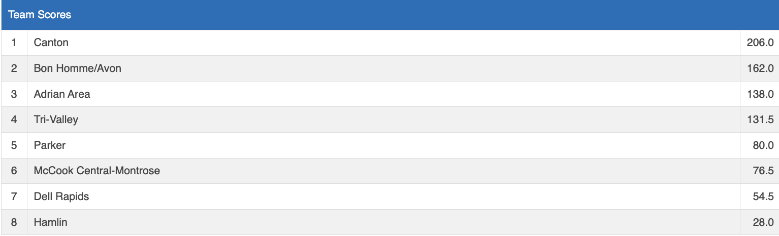Click the 80.0 score for Parker
Image resolution: width=779 pixels, height=236 pixels.
click(763, 145)
